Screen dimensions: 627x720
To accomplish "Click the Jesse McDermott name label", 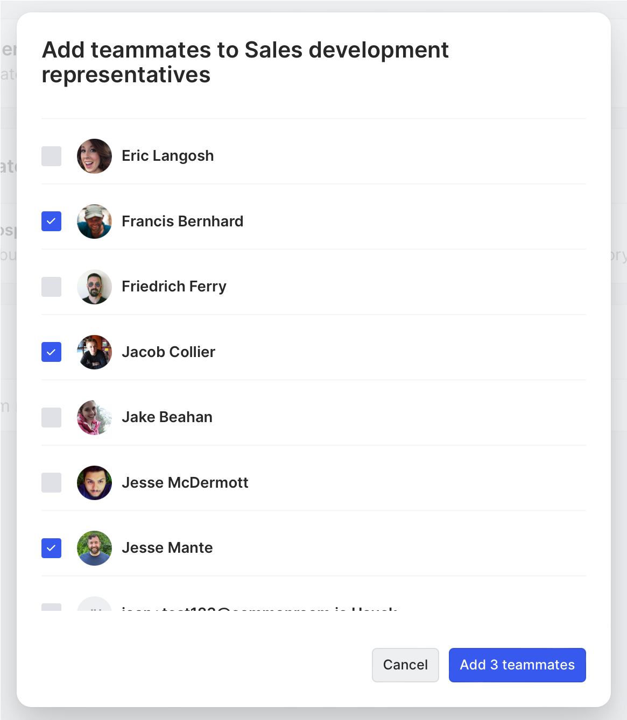I will (x=185, y=482).
